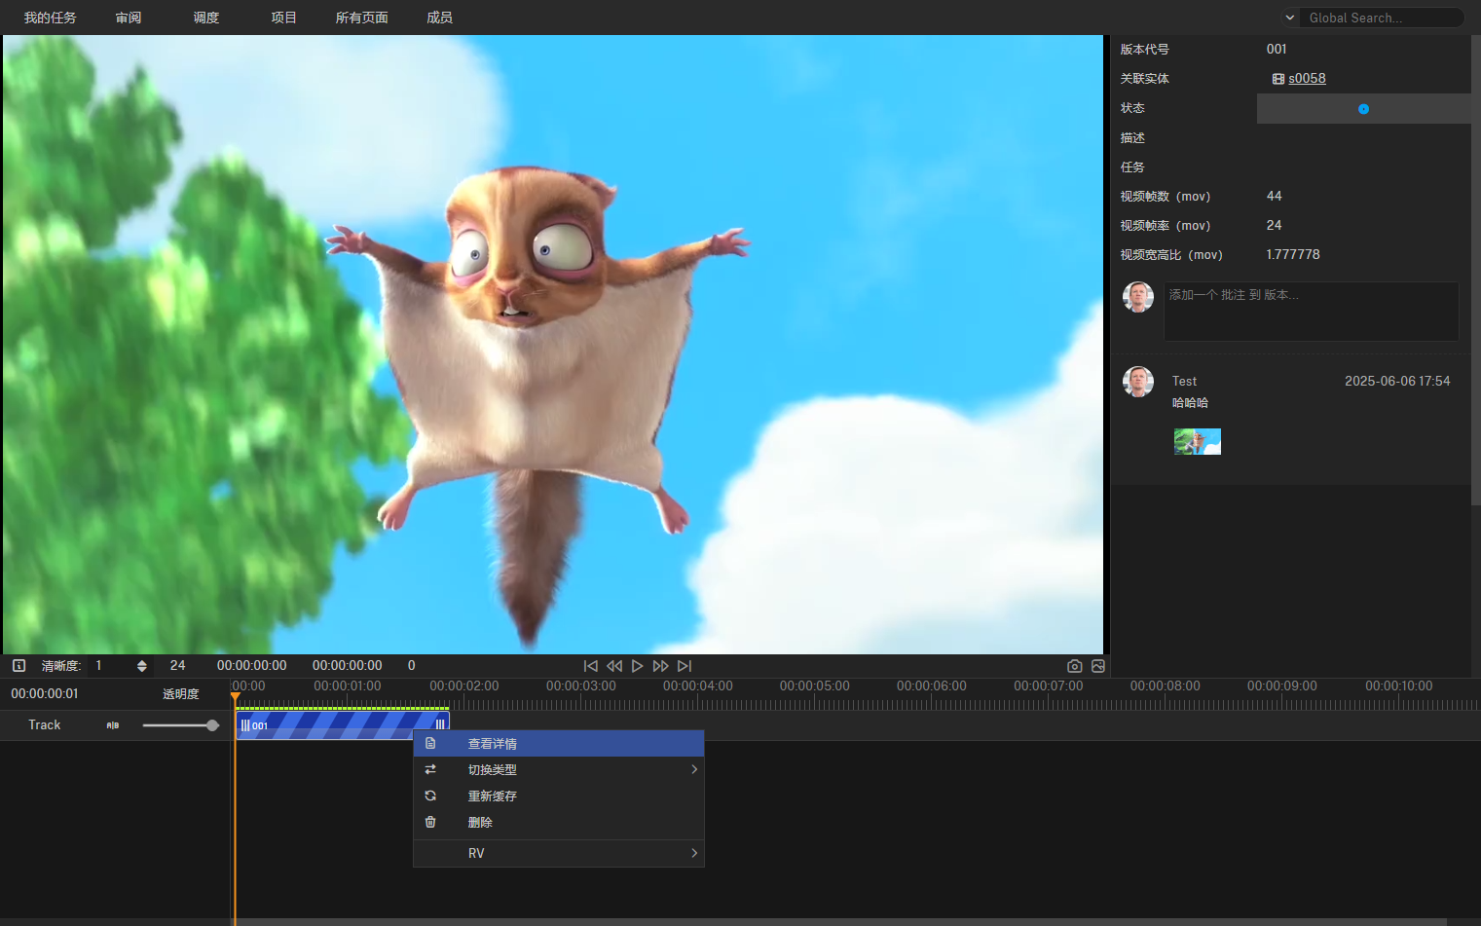The height and width of the screenshot is (926, 1481).
Task: Skip to the last frame
Action: [685, 666]
